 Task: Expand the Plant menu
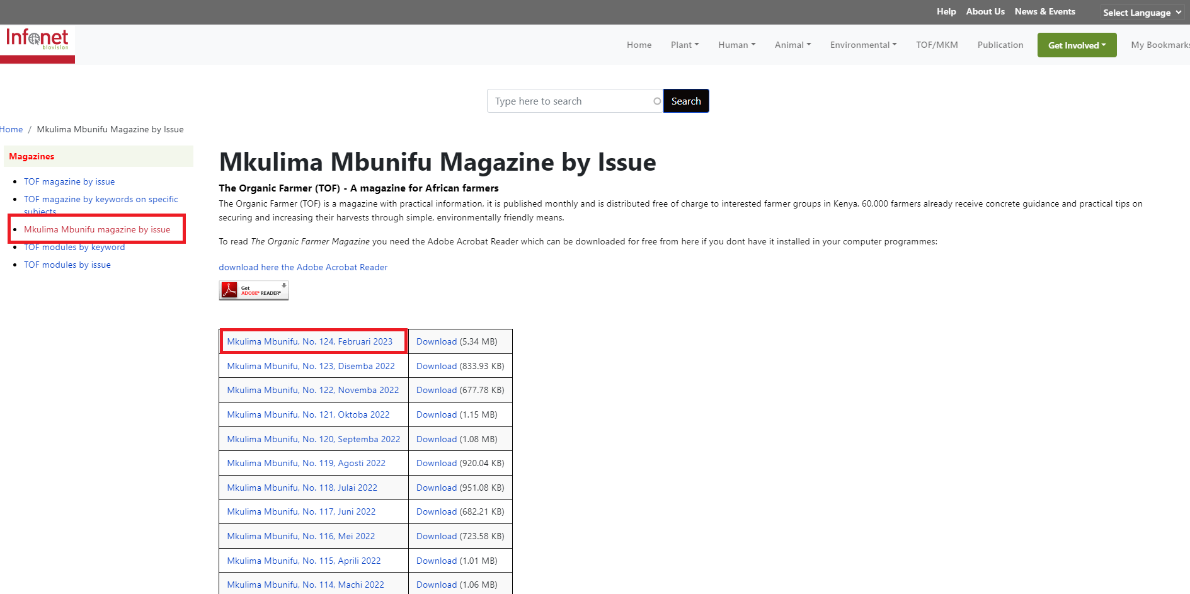[x=685, y=45]
